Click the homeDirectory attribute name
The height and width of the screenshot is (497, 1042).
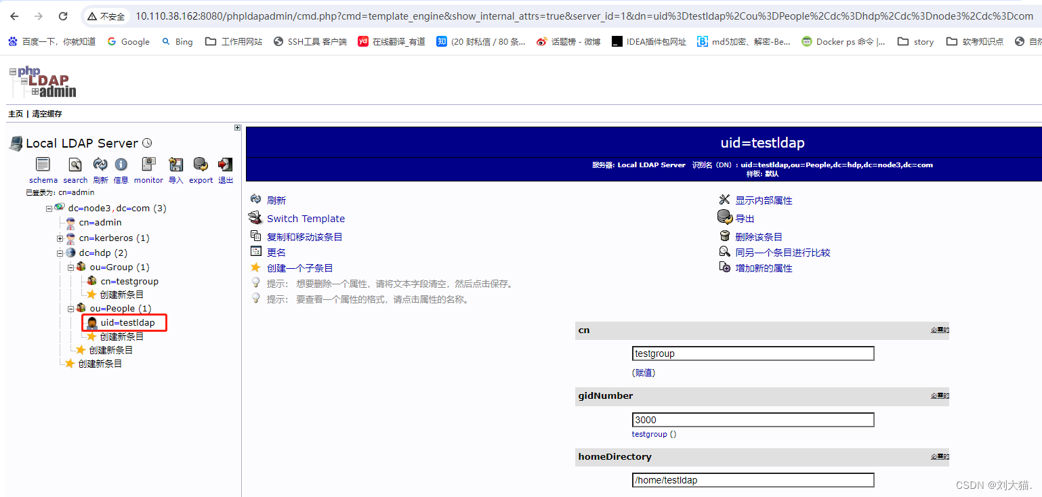click(x=614, y=456)
